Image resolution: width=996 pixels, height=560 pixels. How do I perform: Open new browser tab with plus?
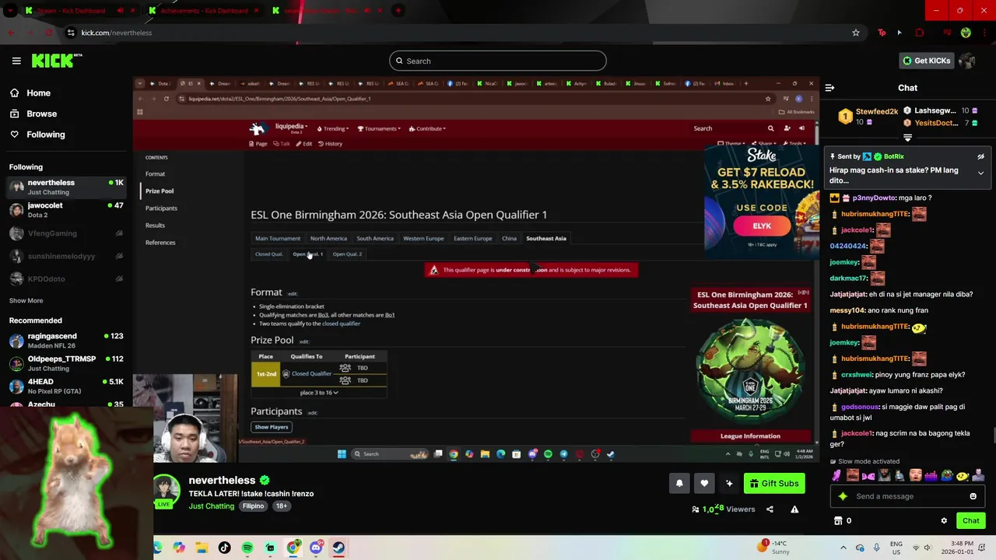pyautogui.click(x=398, y=11)
